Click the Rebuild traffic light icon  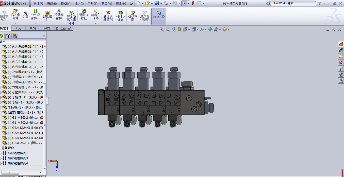[193, 3]
